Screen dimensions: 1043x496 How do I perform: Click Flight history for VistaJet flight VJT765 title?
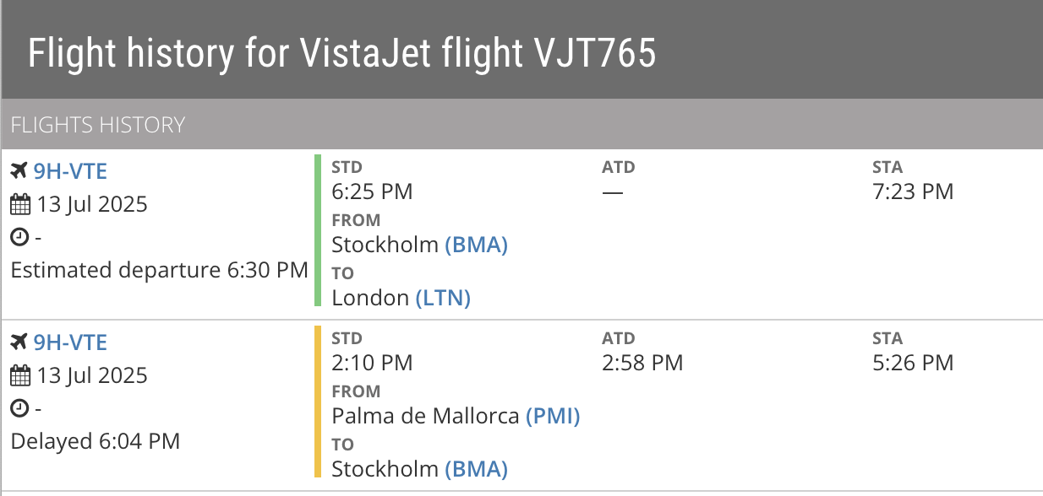[342, 53]
